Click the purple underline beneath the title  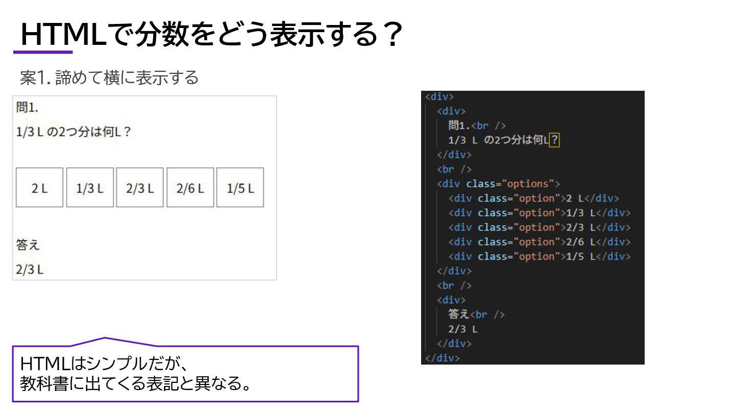click(43, 52)
